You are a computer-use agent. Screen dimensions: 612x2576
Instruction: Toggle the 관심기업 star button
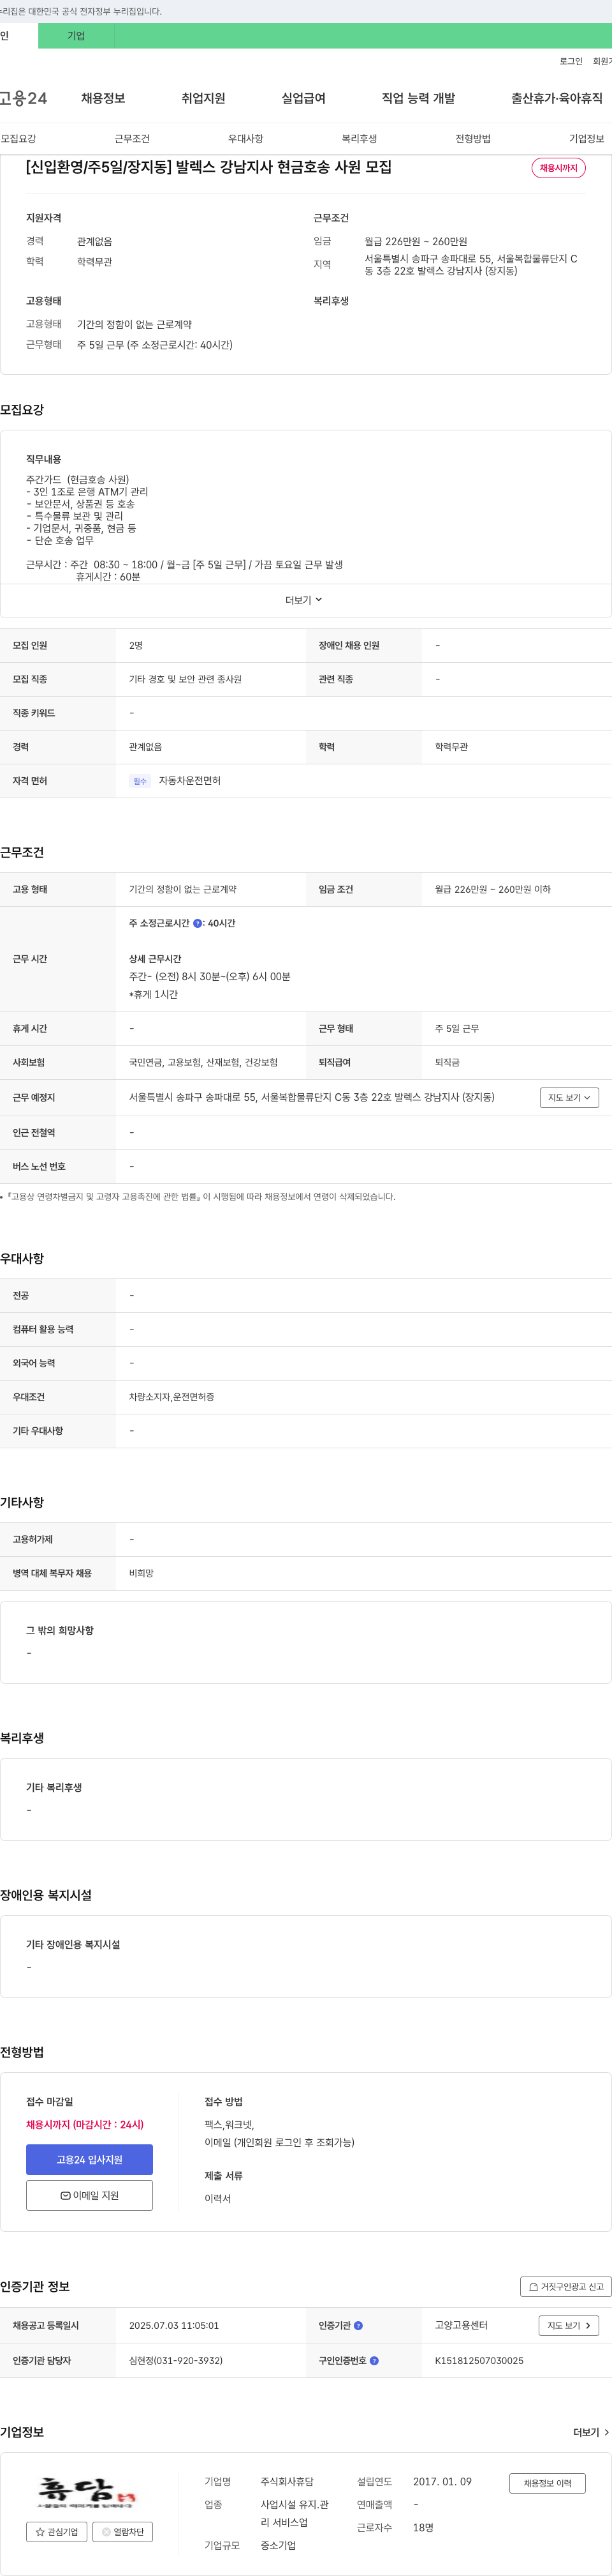(x=57, y=2532)
